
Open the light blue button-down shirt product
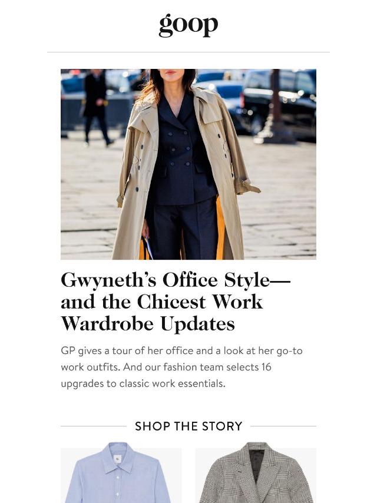121,472
